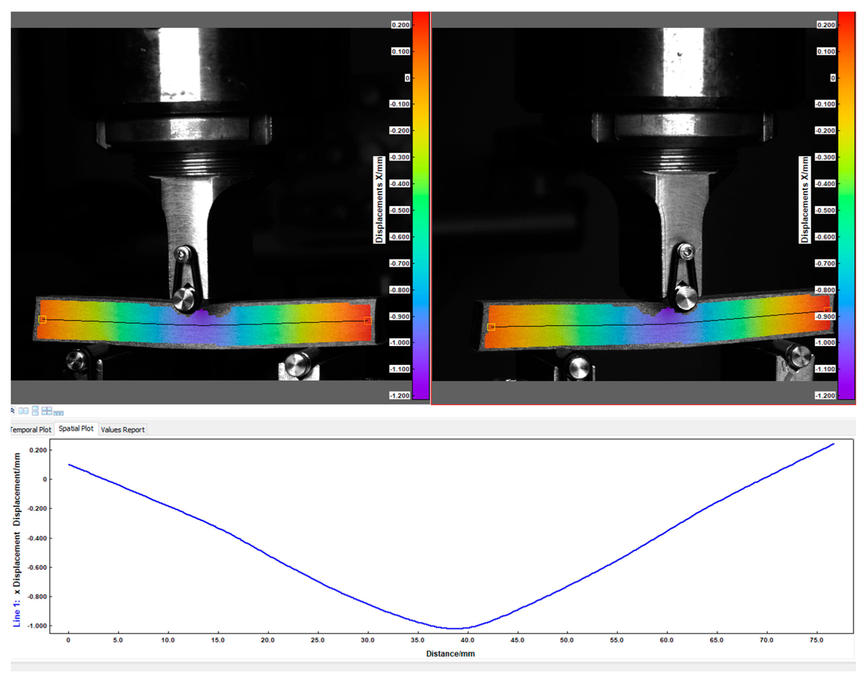Open the Spatial Plot tab
865x682 pixels.
pyautogui.click(x=76, y=428)
